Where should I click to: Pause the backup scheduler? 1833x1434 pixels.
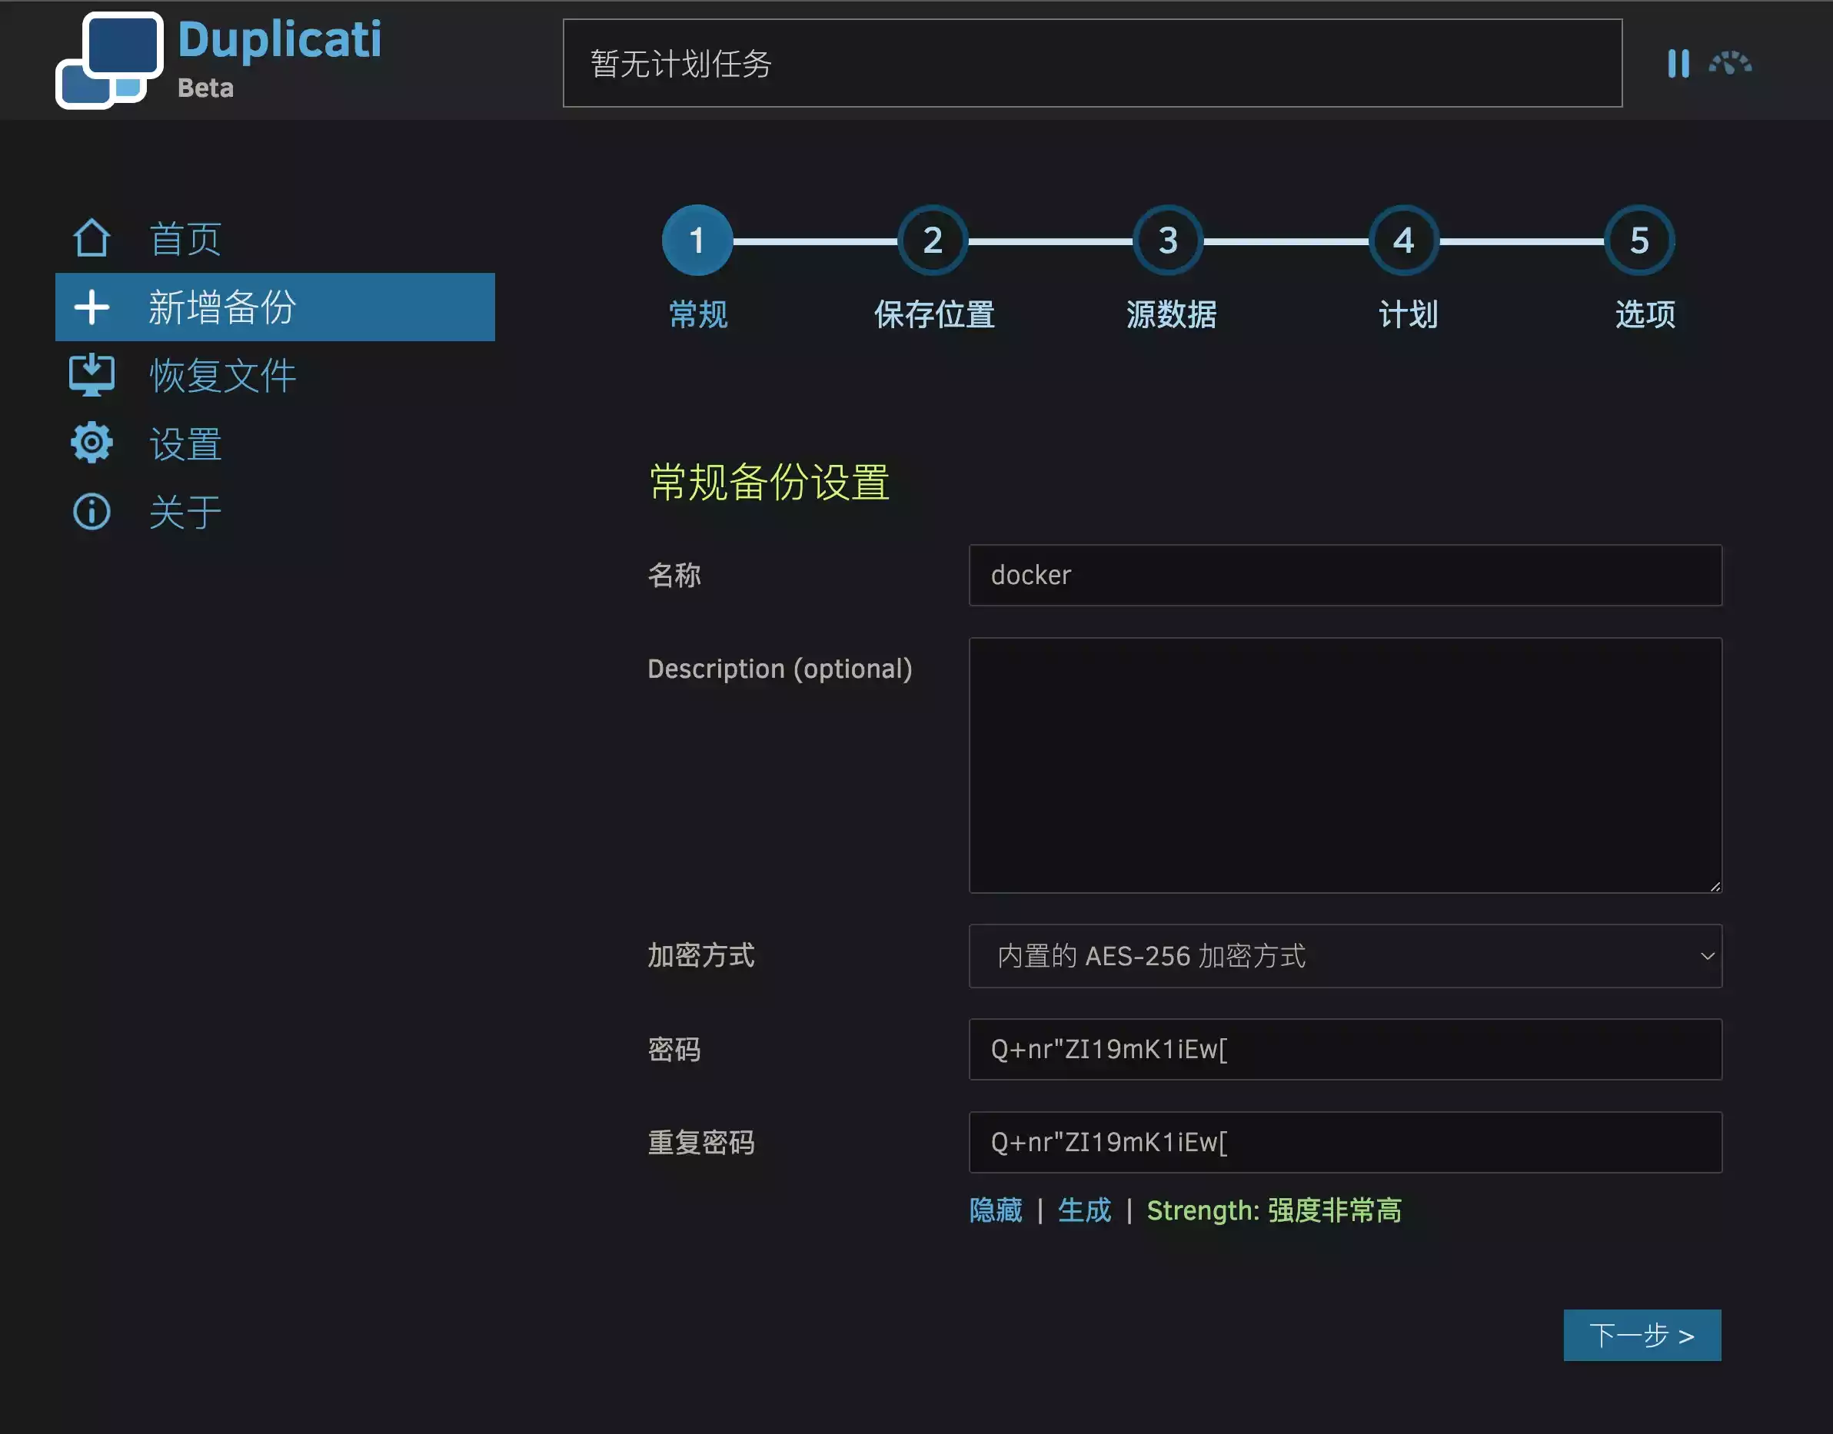[x=1678, y=63]
